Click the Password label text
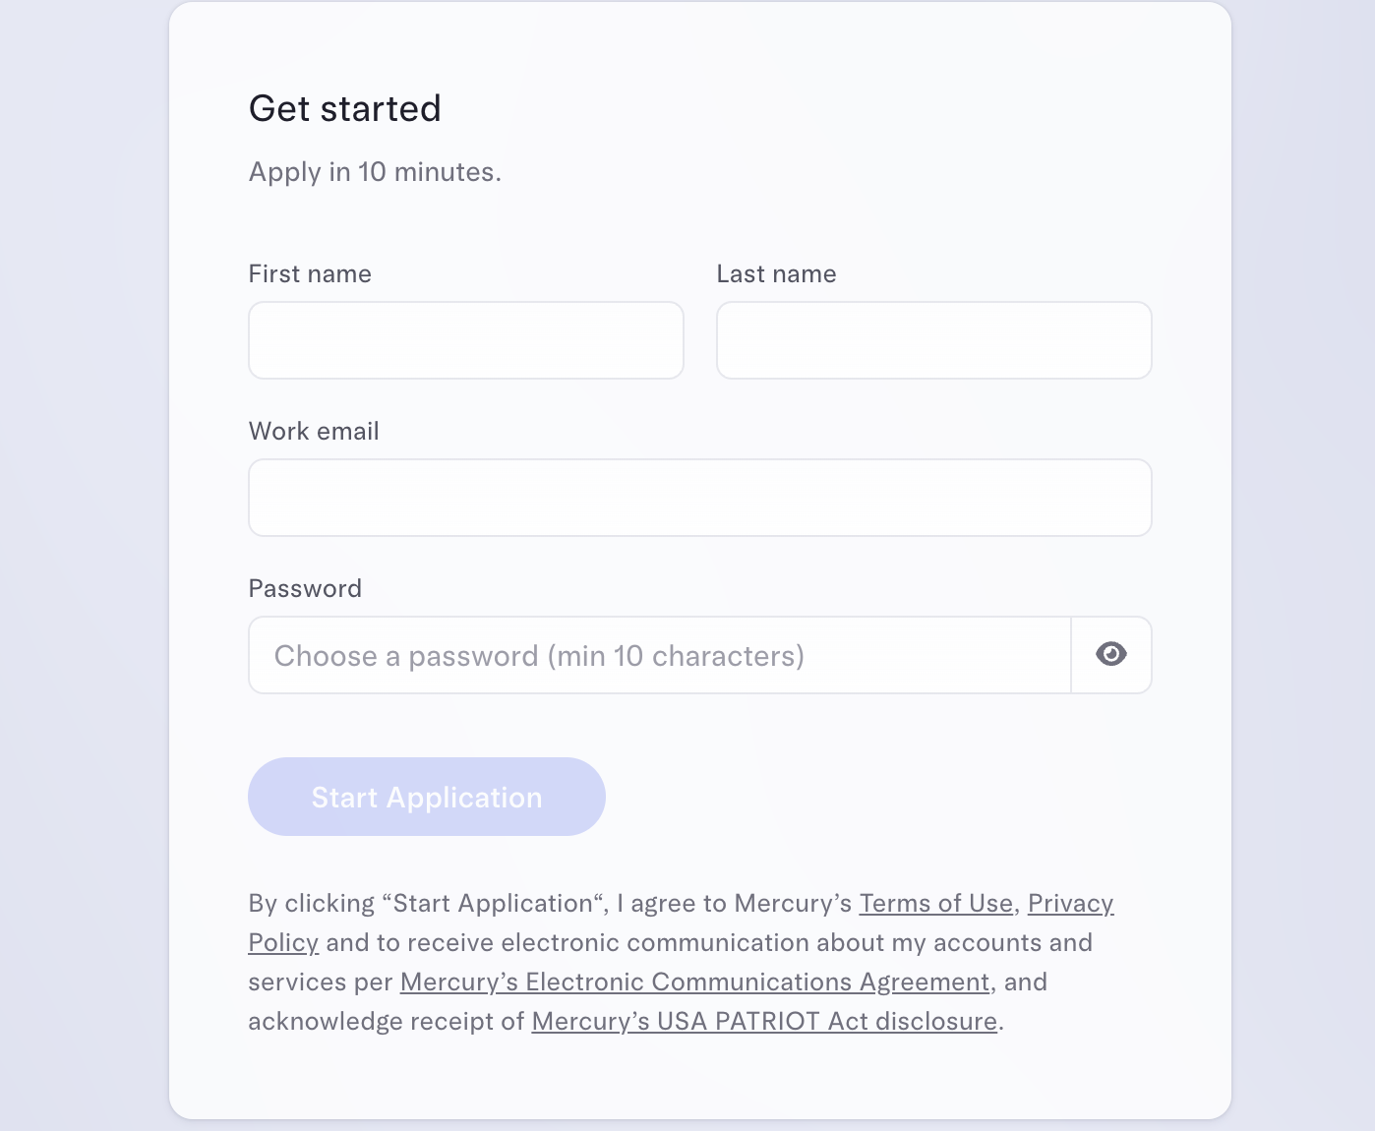The height and width of the screenshot is (1131, 1375). [305, 588]
